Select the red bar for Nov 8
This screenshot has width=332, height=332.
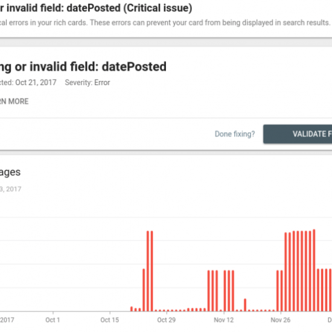point(209,291)
